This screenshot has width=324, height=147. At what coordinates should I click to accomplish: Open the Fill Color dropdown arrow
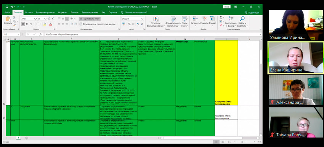click(48, 24)
